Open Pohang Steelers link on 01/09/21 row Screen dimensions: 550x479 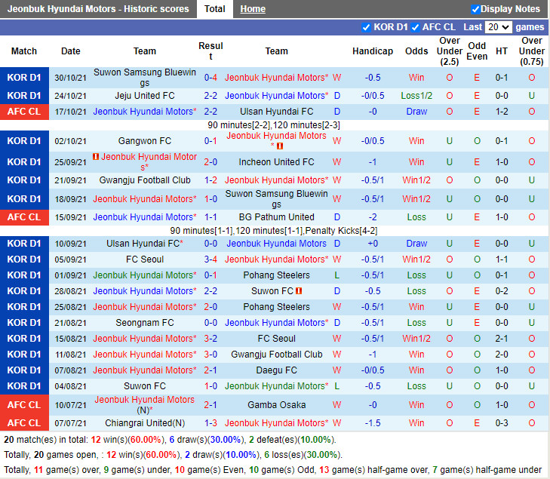coord(277,275)
